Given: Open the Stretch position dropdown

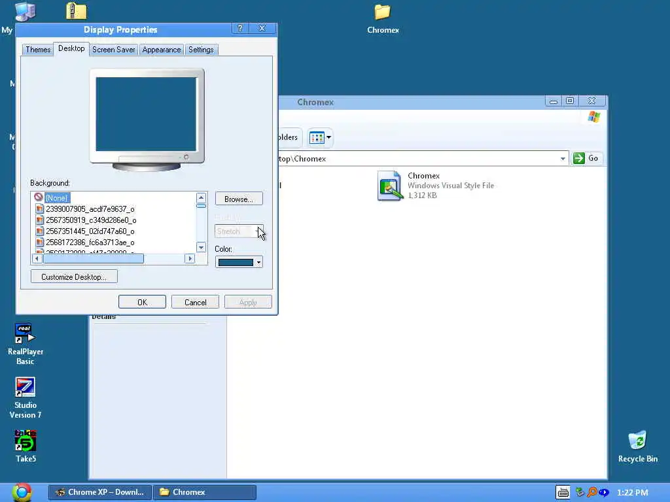Looking at the screenshot, I should pyautogui.click(x=239, y=231).
